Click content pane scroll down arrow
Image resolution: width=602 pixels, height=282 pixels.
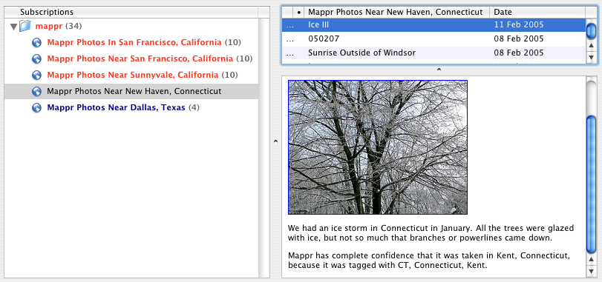coord(592,272)
